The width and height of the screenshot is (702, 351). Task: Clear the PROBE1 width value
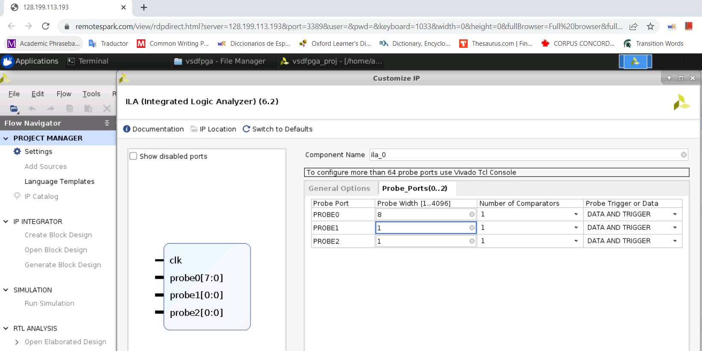[x=472, y=228]
